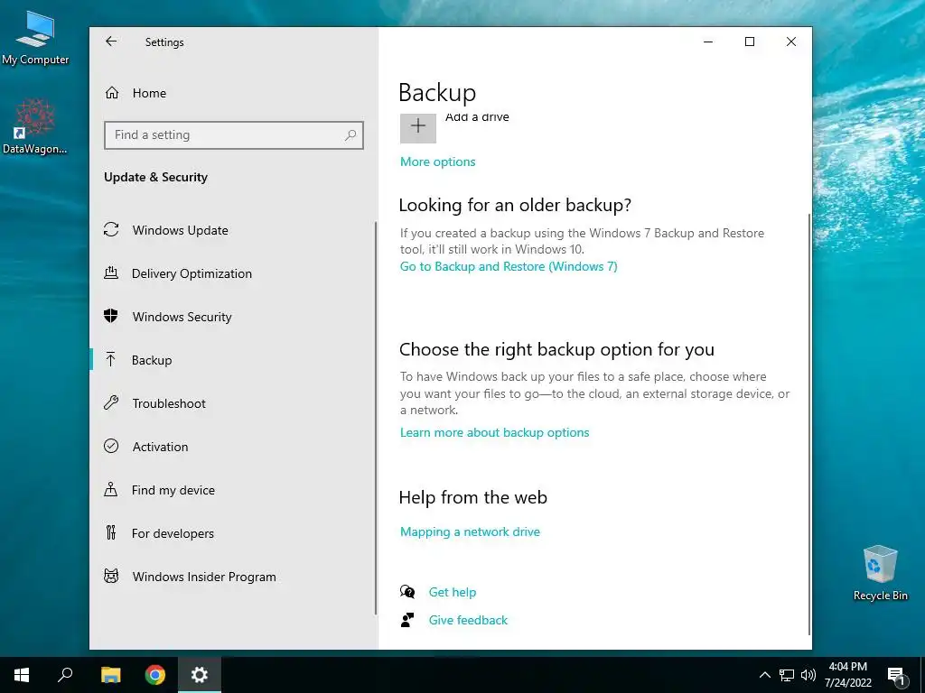Open the Recycle Bin desktop icon
The width and height of the screenshot is (925, 693).
(x=880, y=573)
